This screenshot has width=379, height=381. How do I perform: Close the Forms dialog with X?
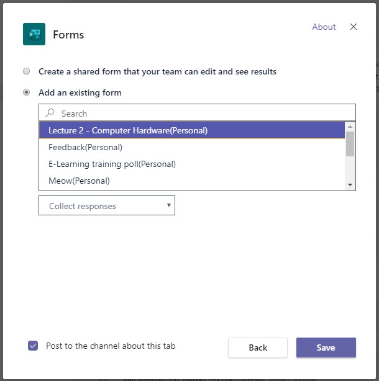354,27
